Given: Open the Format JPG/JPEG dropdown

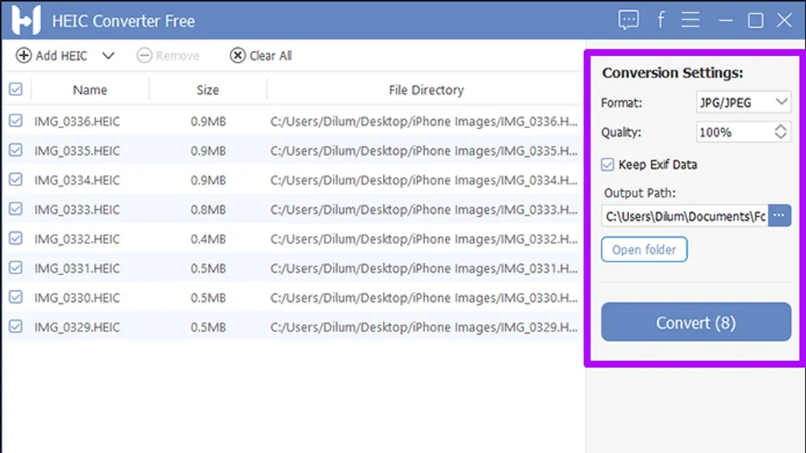Looking at the screenshot, I should pos(744,103).
